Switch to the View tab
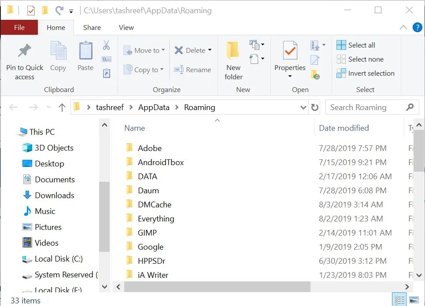Image resolution: width=425 pixels, height=306 pixels. pyautogui.click(x=126, y=27)
